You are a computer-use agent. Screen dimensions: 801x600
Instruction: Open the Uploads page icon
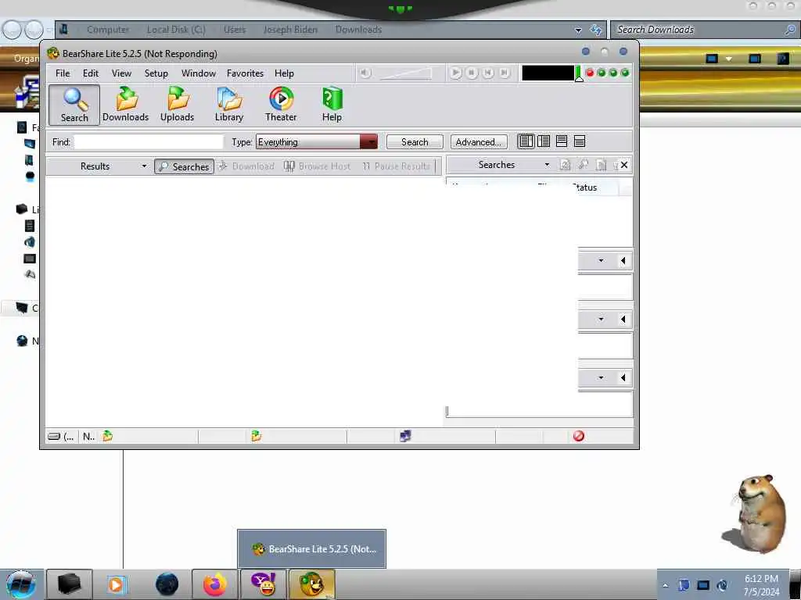point(178,105)
